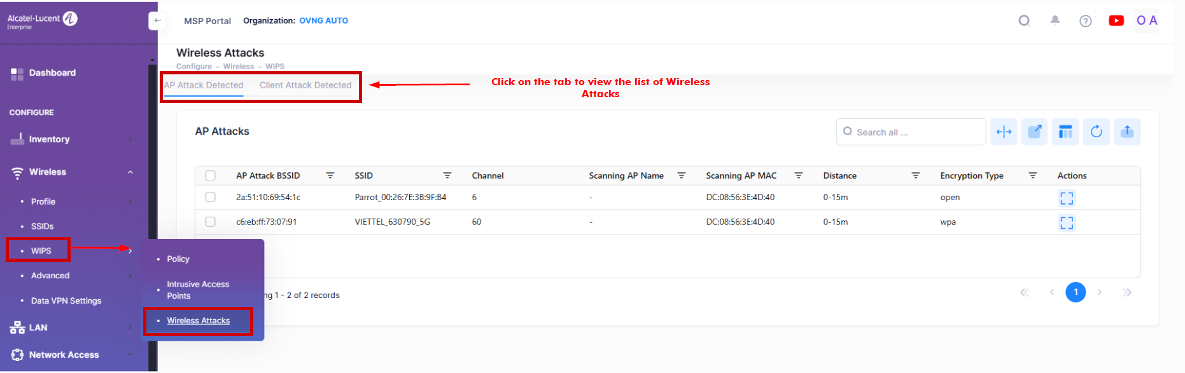Expand the LAN section in the sidebar
The height and width of the screenshot is (373, 1185).
(x=37, y=327)
